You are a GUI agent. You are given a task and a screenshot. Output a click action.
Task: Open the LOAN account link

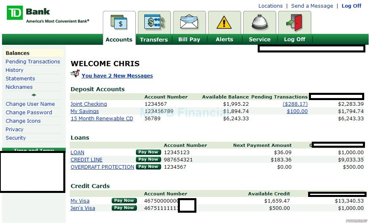click(x=77, y=153)
